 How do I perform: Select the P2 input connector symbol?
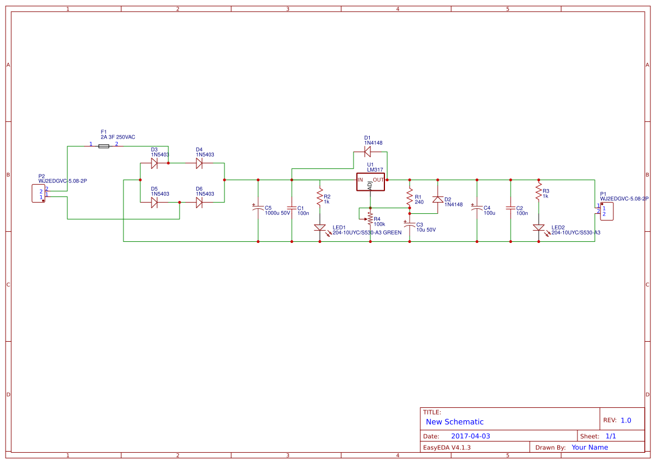point(39,194)
